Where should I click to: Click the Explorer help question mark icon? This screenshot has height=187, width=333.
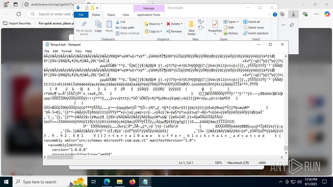click(275, 15)
